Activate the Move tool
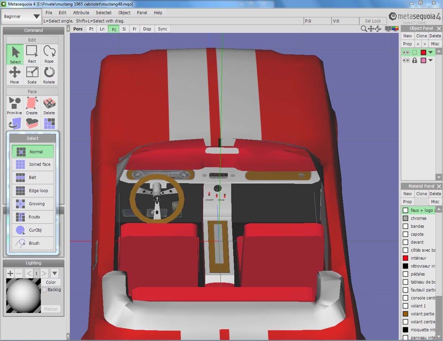Viewport: 443px width, 341px height. click(15, 75)
